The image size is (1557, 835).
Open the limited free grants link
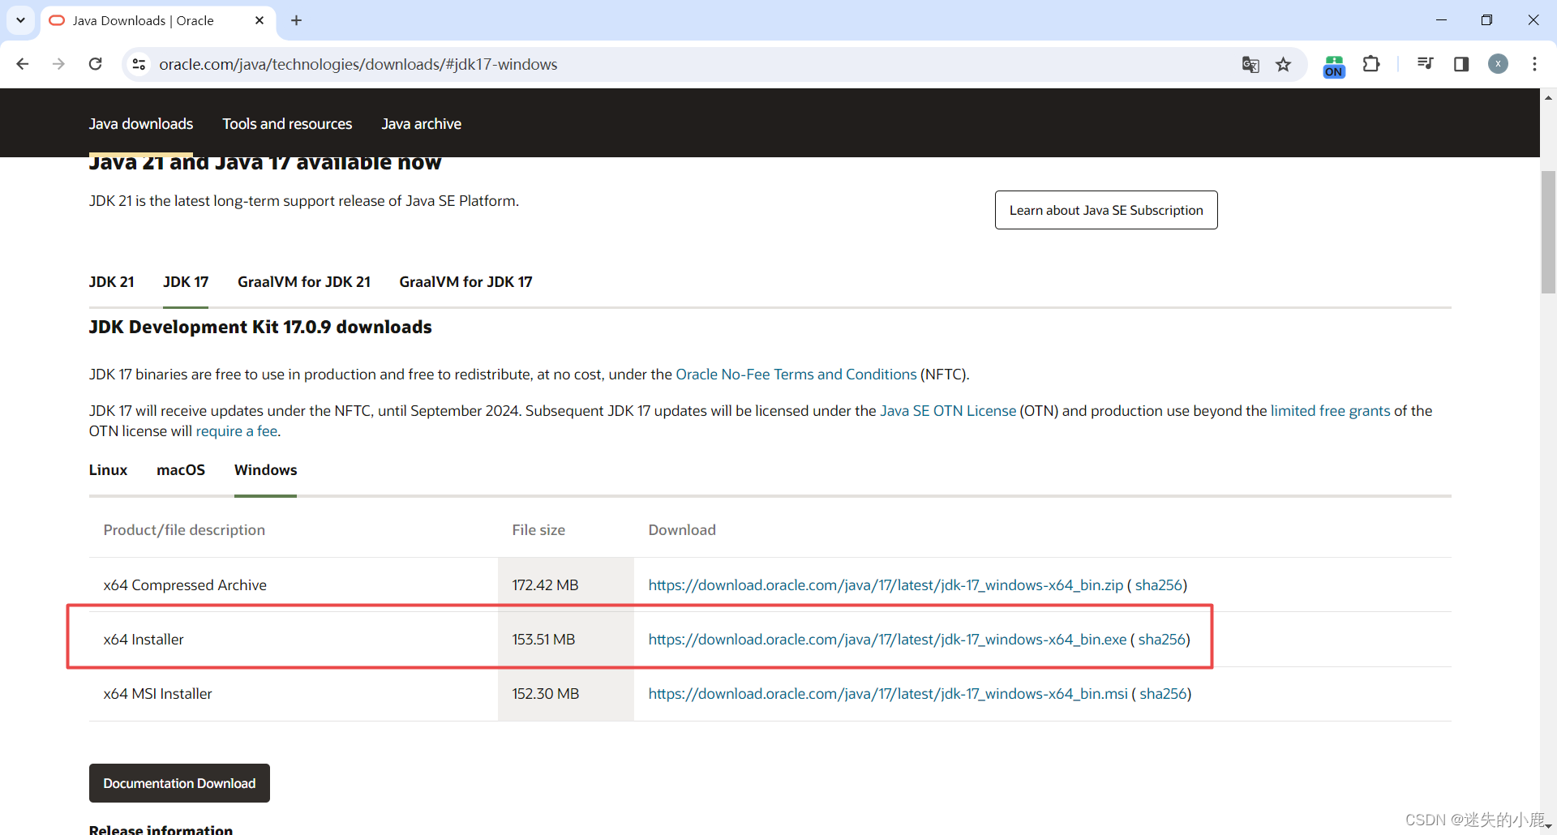click(1330, 411)
